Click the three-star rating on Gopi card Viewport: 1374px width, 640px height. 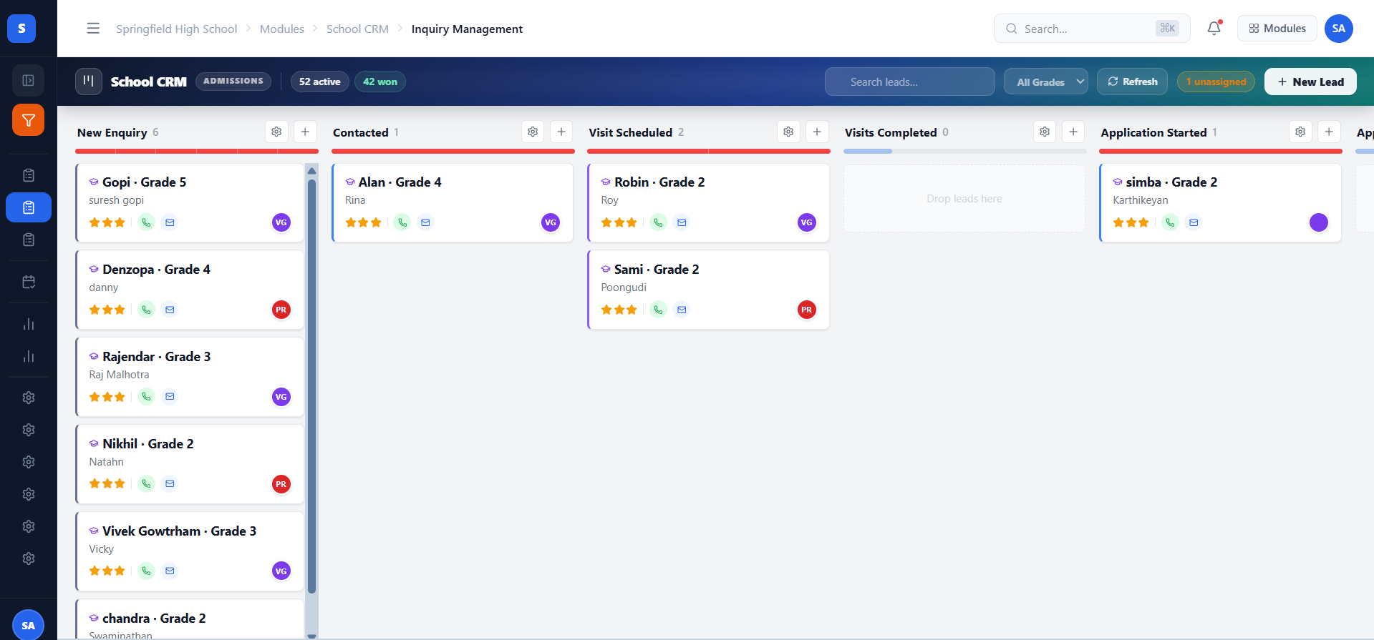coord(107,222)
